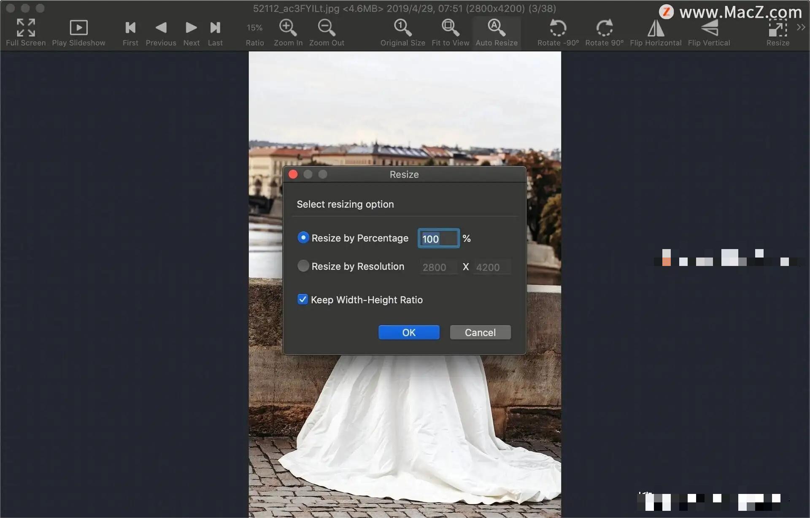Uncheck Keep Width-Height Ratio
The image size is (810, 518).
302,299
